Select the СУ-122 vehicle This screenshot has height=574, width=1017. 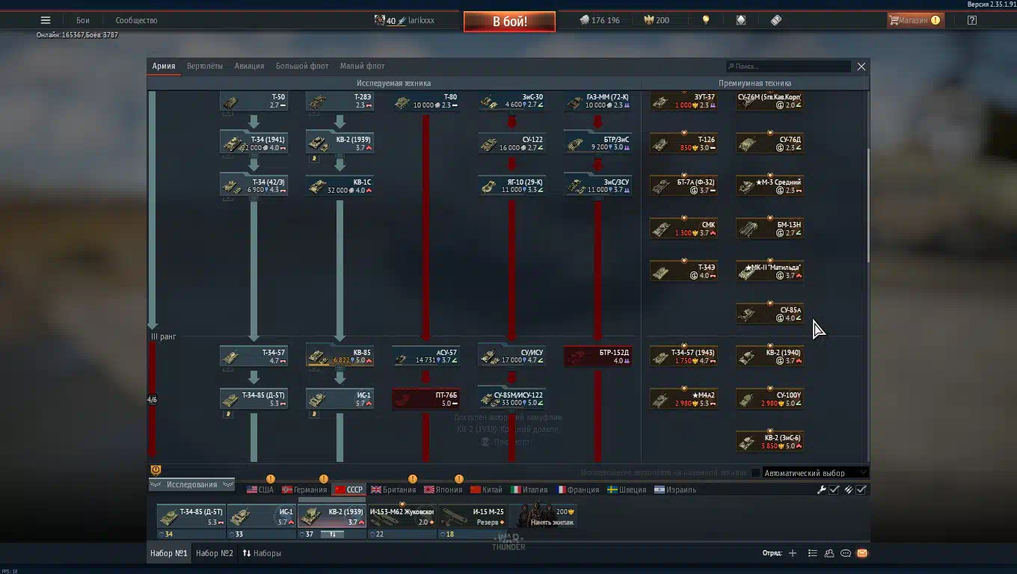pyautogui.click(x=511, y=143)
